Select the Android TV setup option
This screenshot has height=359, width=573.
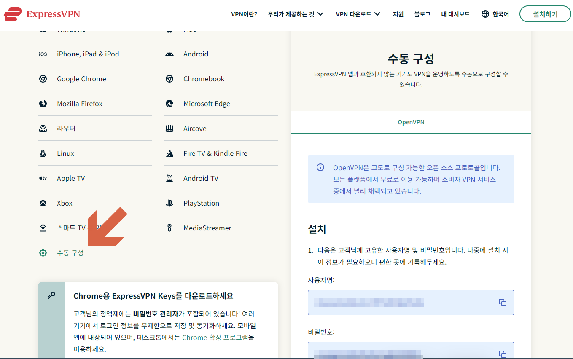coord(221,178)
